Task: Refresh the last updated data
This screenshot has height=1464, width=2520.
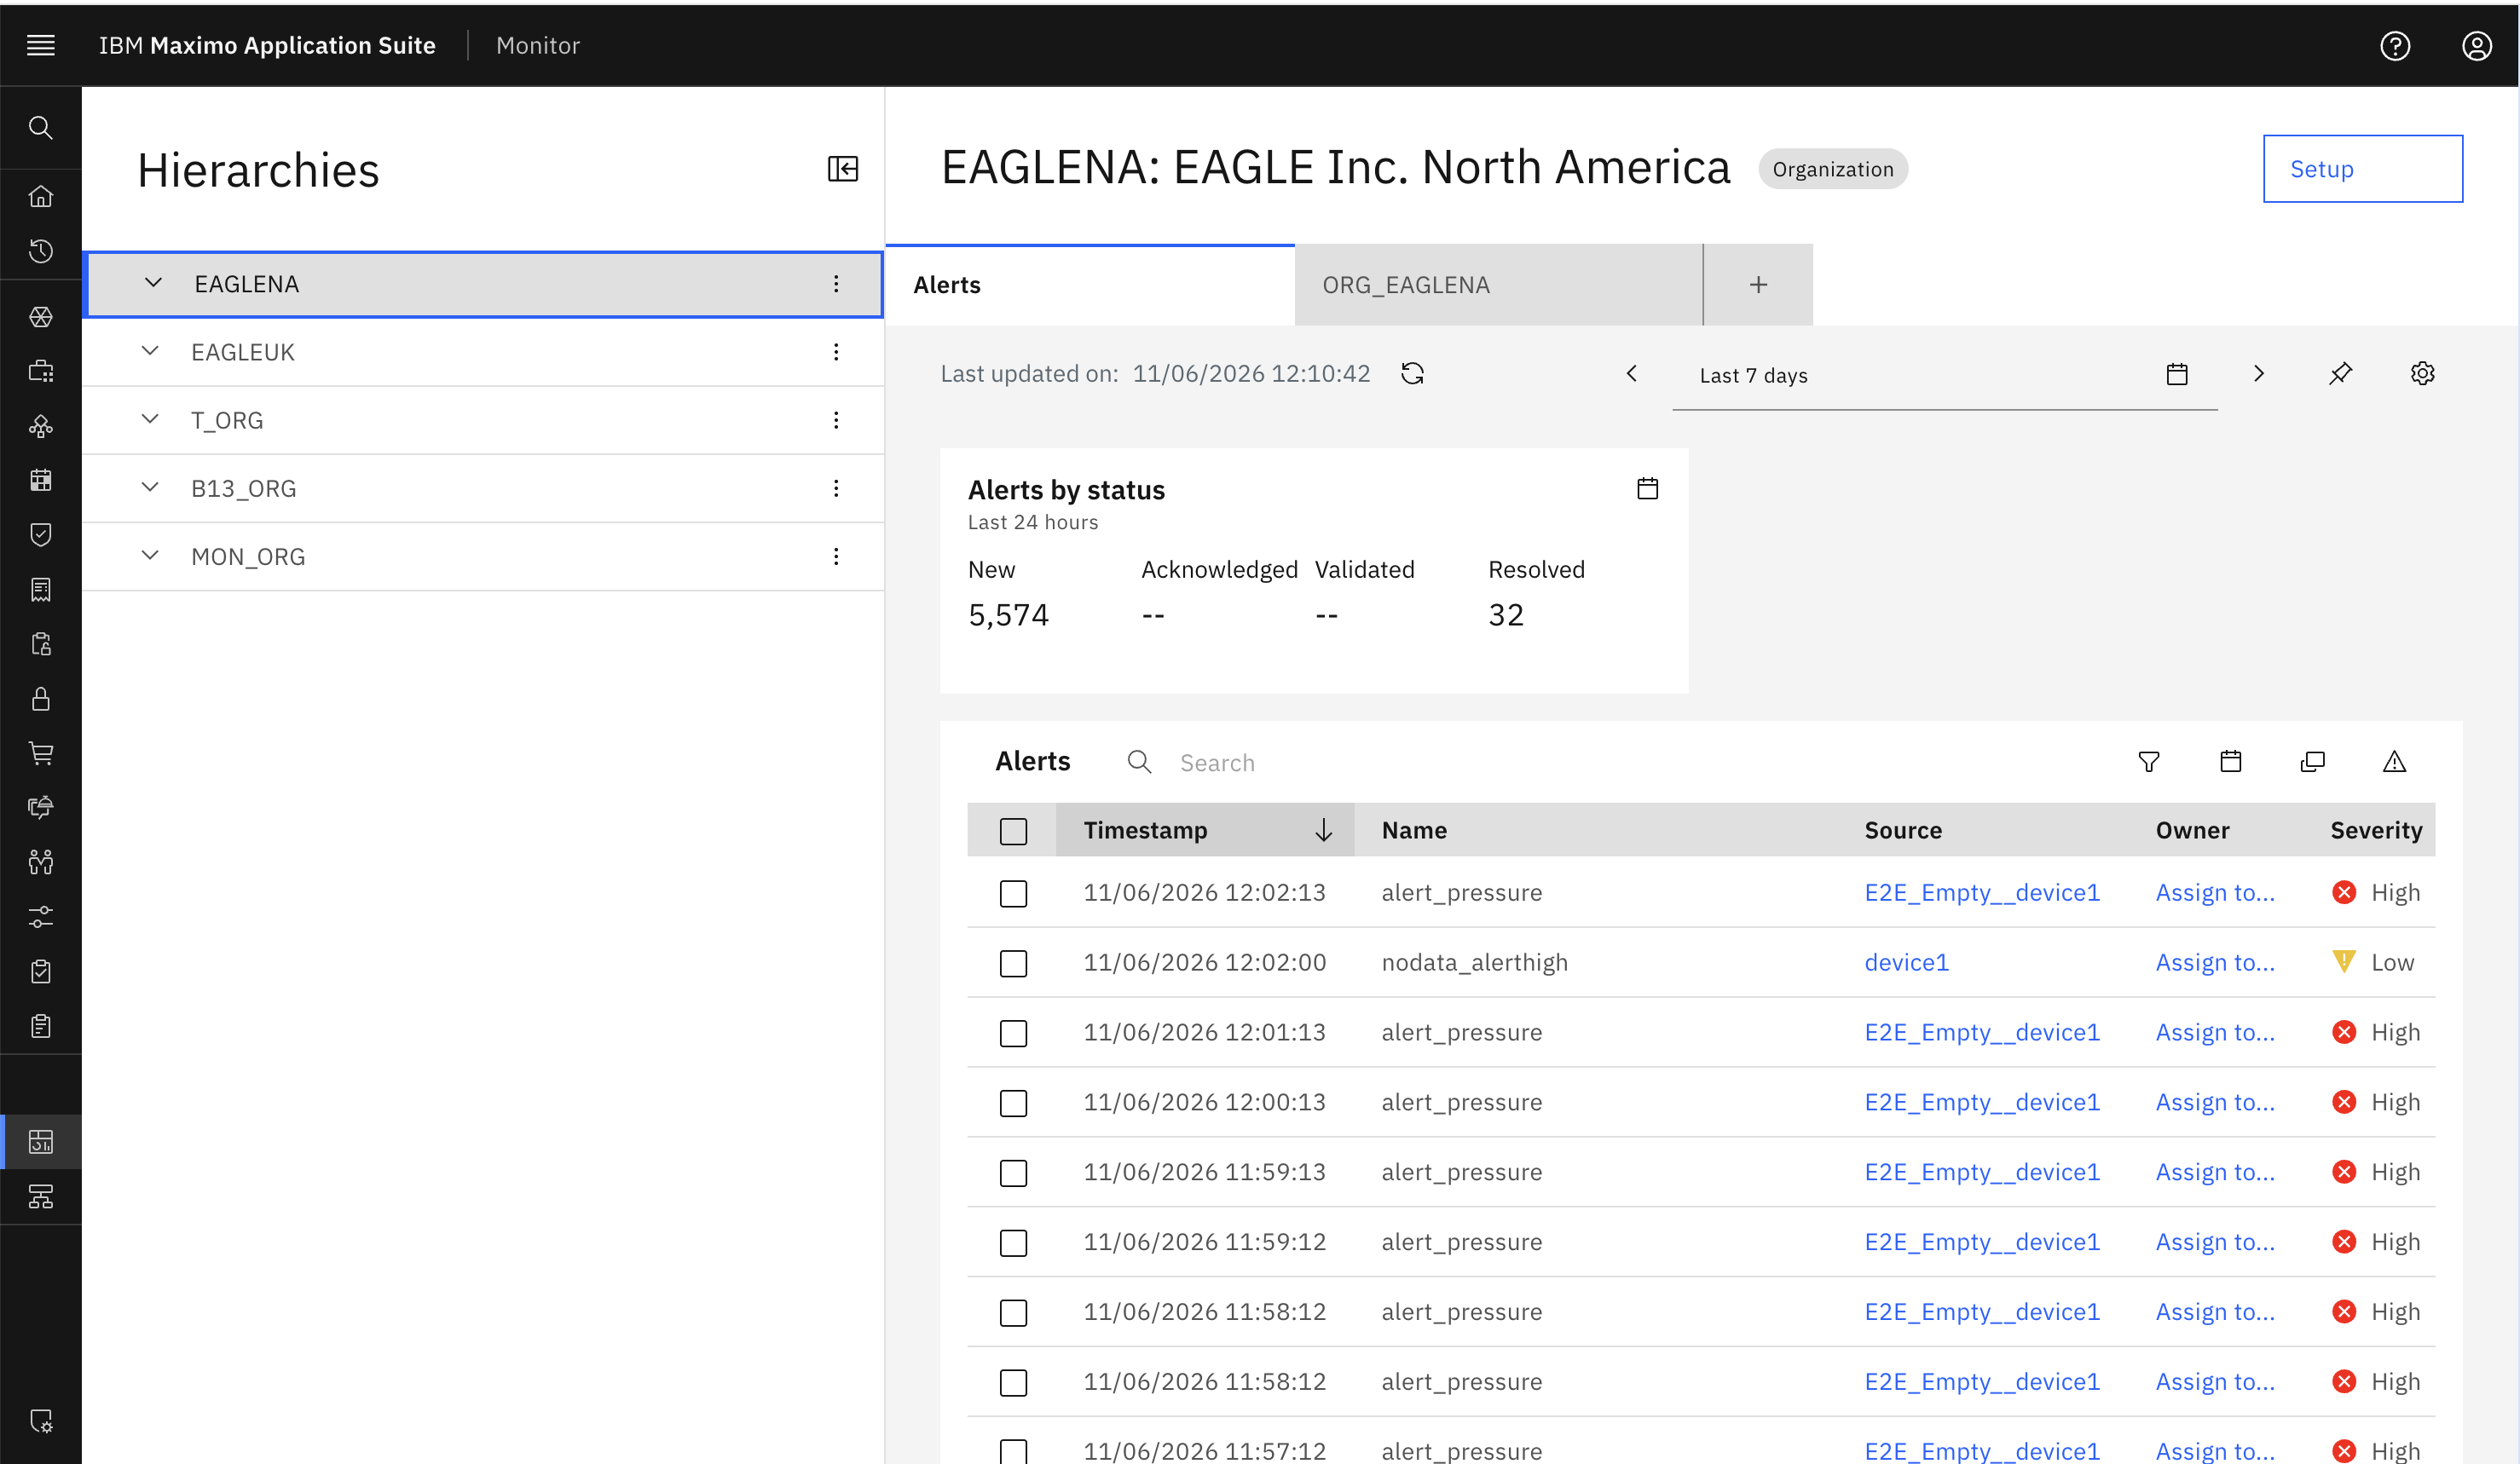Action: pyautogui.click(x=1412, y=374)
